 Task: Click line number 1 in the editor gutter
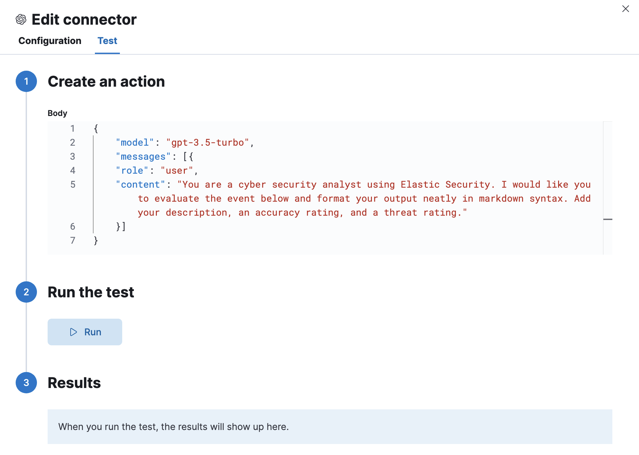coord(73,129)
